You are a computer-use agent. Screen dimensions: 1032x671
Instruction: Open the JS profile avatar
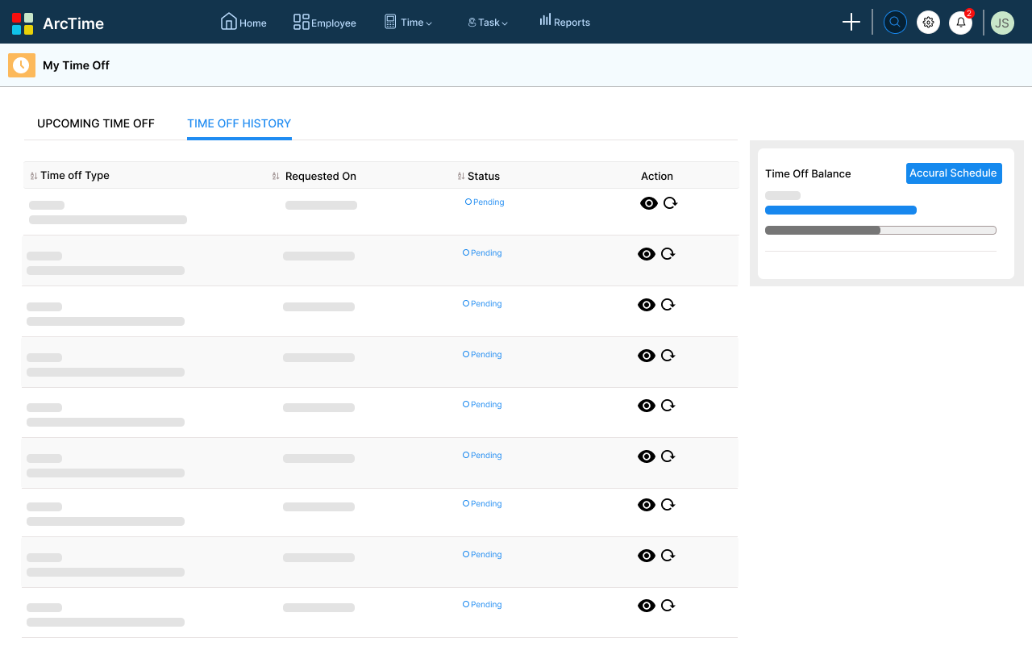pos(1002,23)
